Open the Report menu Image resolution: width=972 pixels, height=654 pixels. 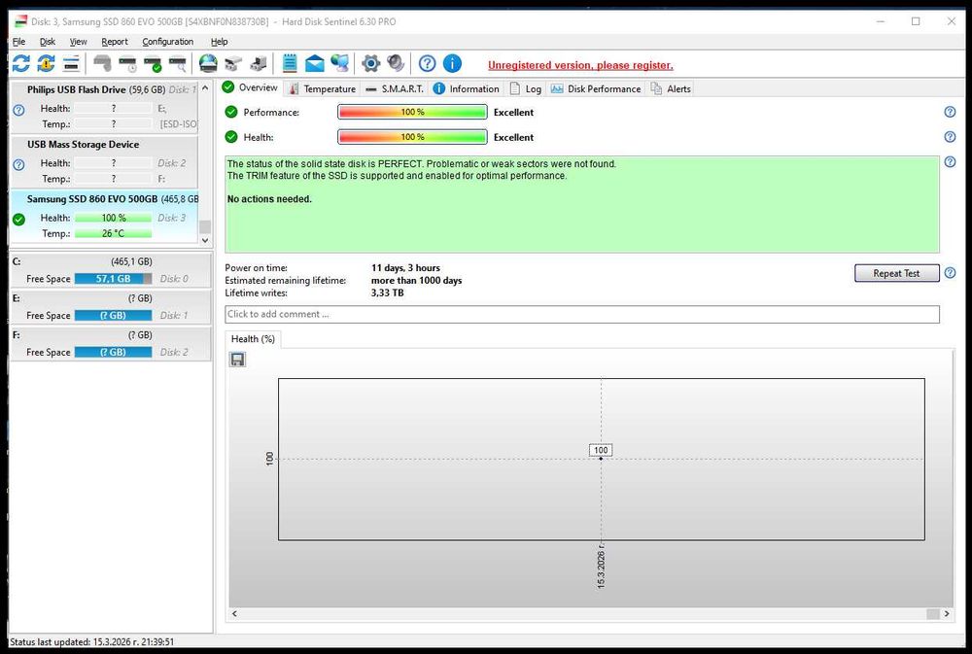(x=115, y=42)
